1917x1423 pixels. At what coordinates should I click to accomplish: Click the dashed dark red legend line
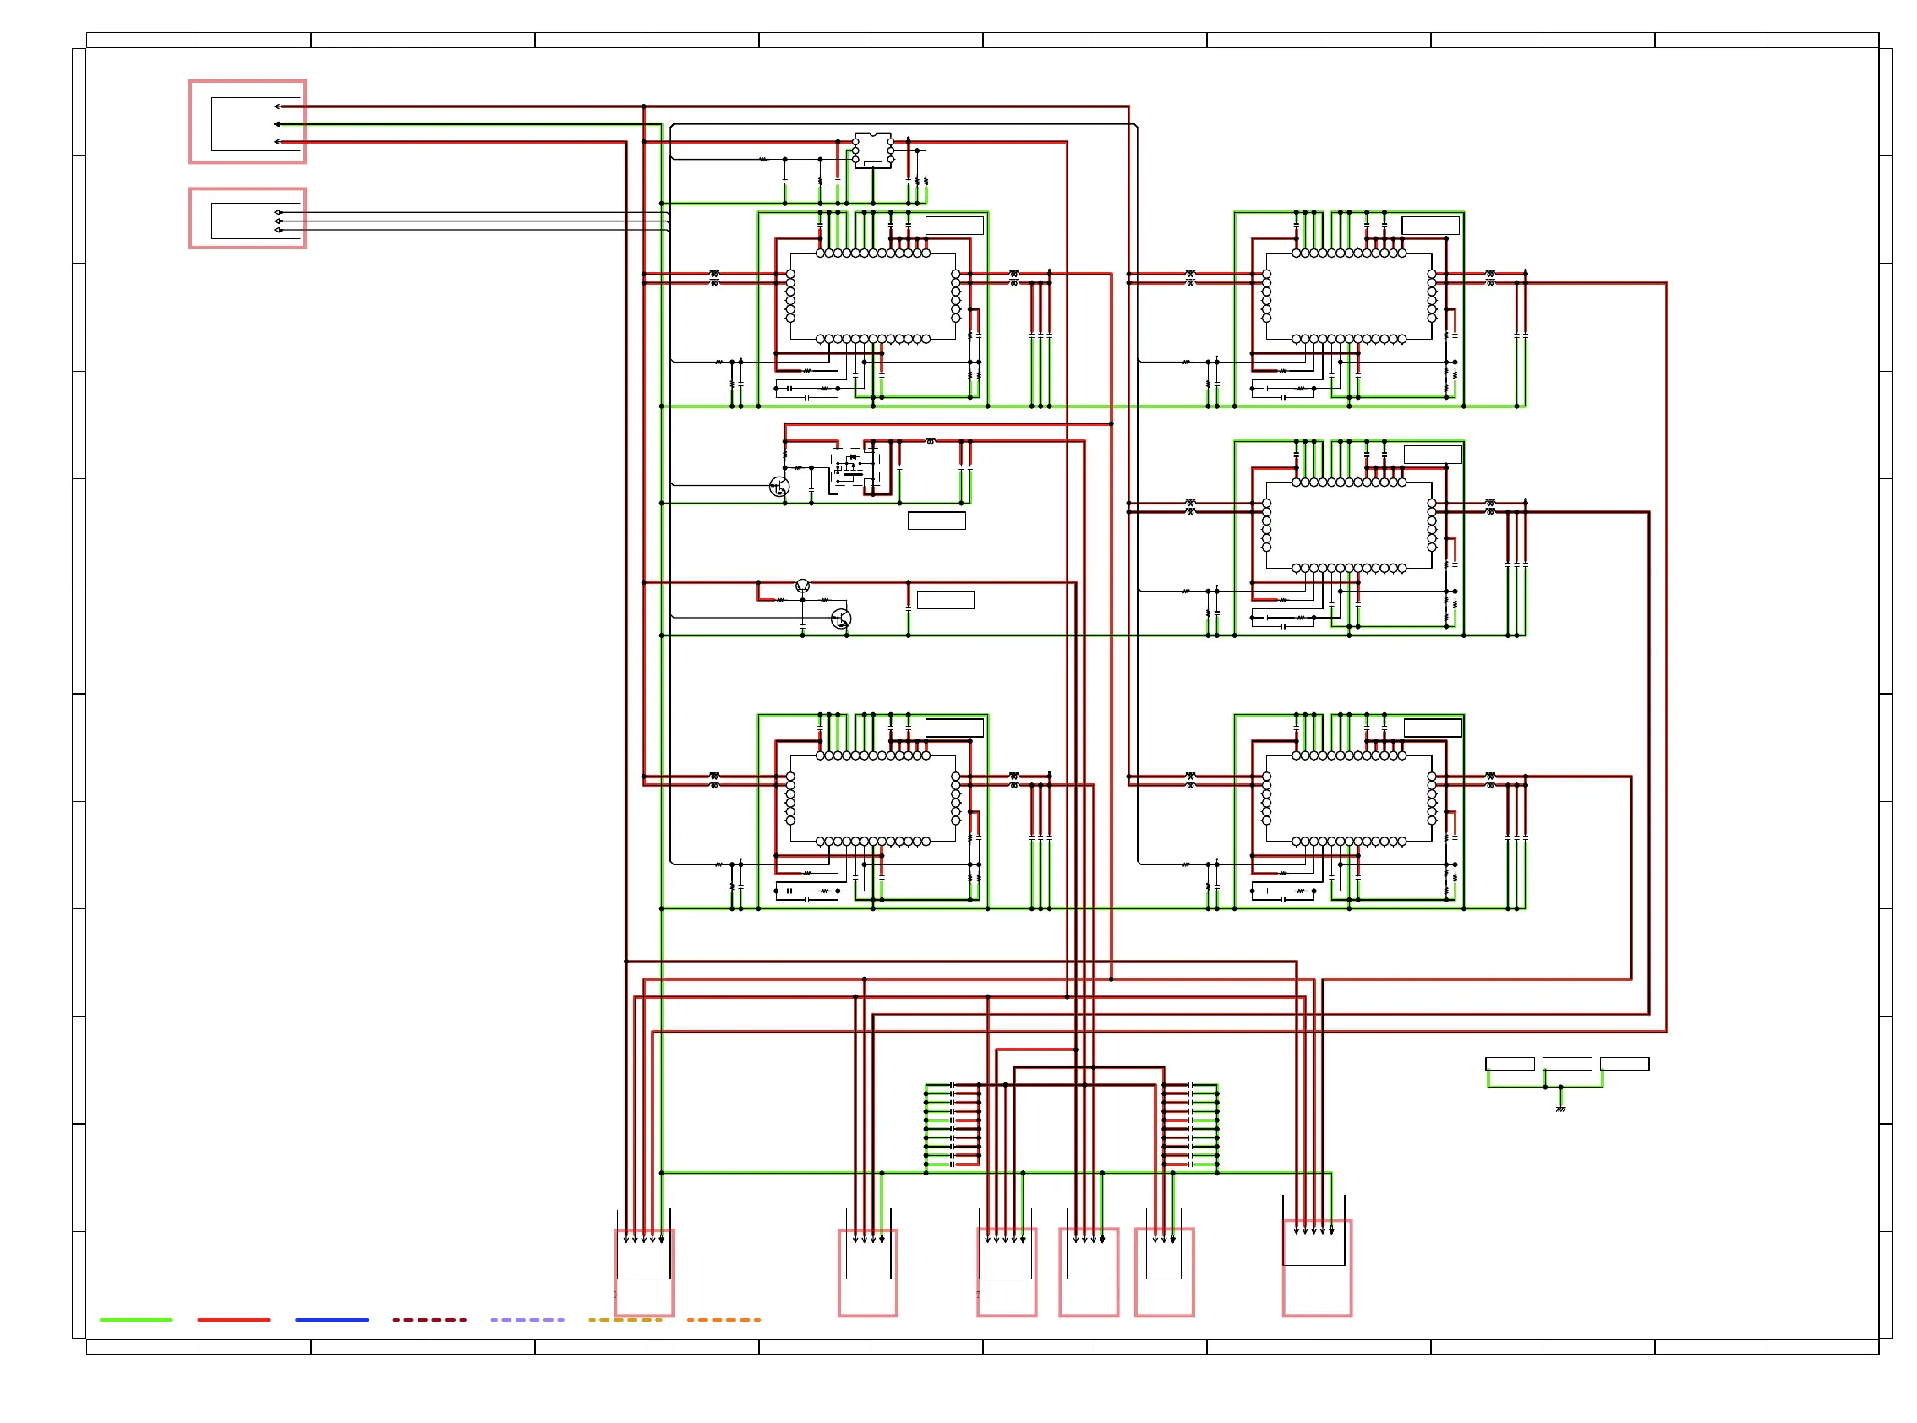point(429,1319)
